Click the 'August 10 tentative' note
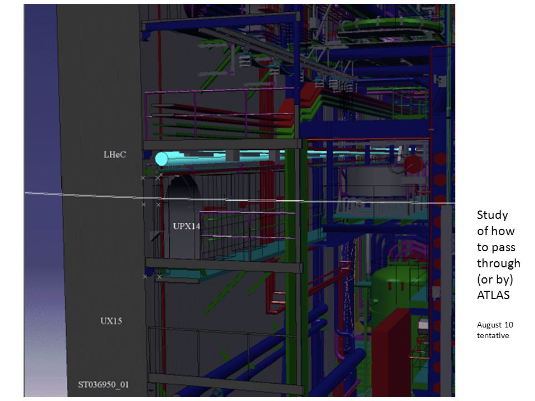The image size is (535, 401). coord(495,330)
